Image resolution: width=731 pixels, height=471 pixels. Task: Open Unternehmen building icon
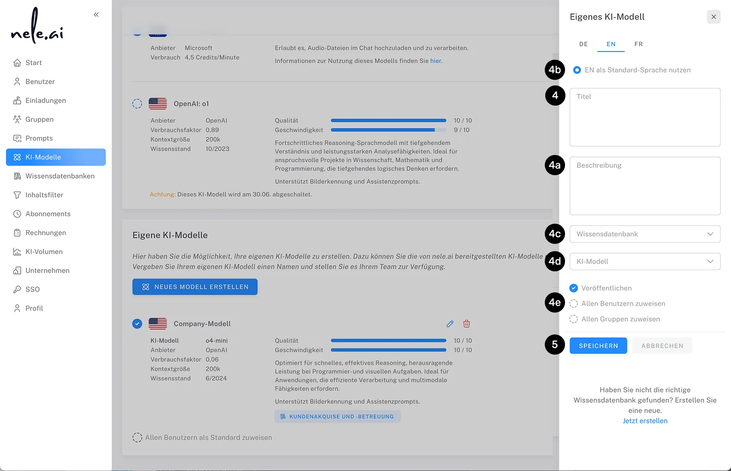(x=17, y=270)
